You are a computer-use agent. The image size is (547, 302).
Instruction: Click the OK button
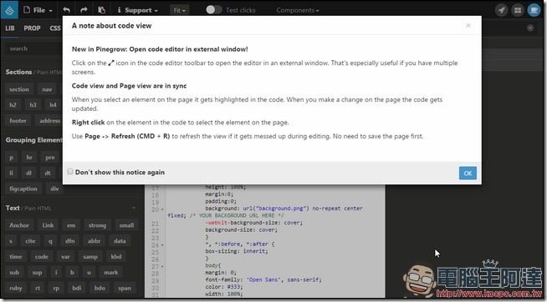468,173
